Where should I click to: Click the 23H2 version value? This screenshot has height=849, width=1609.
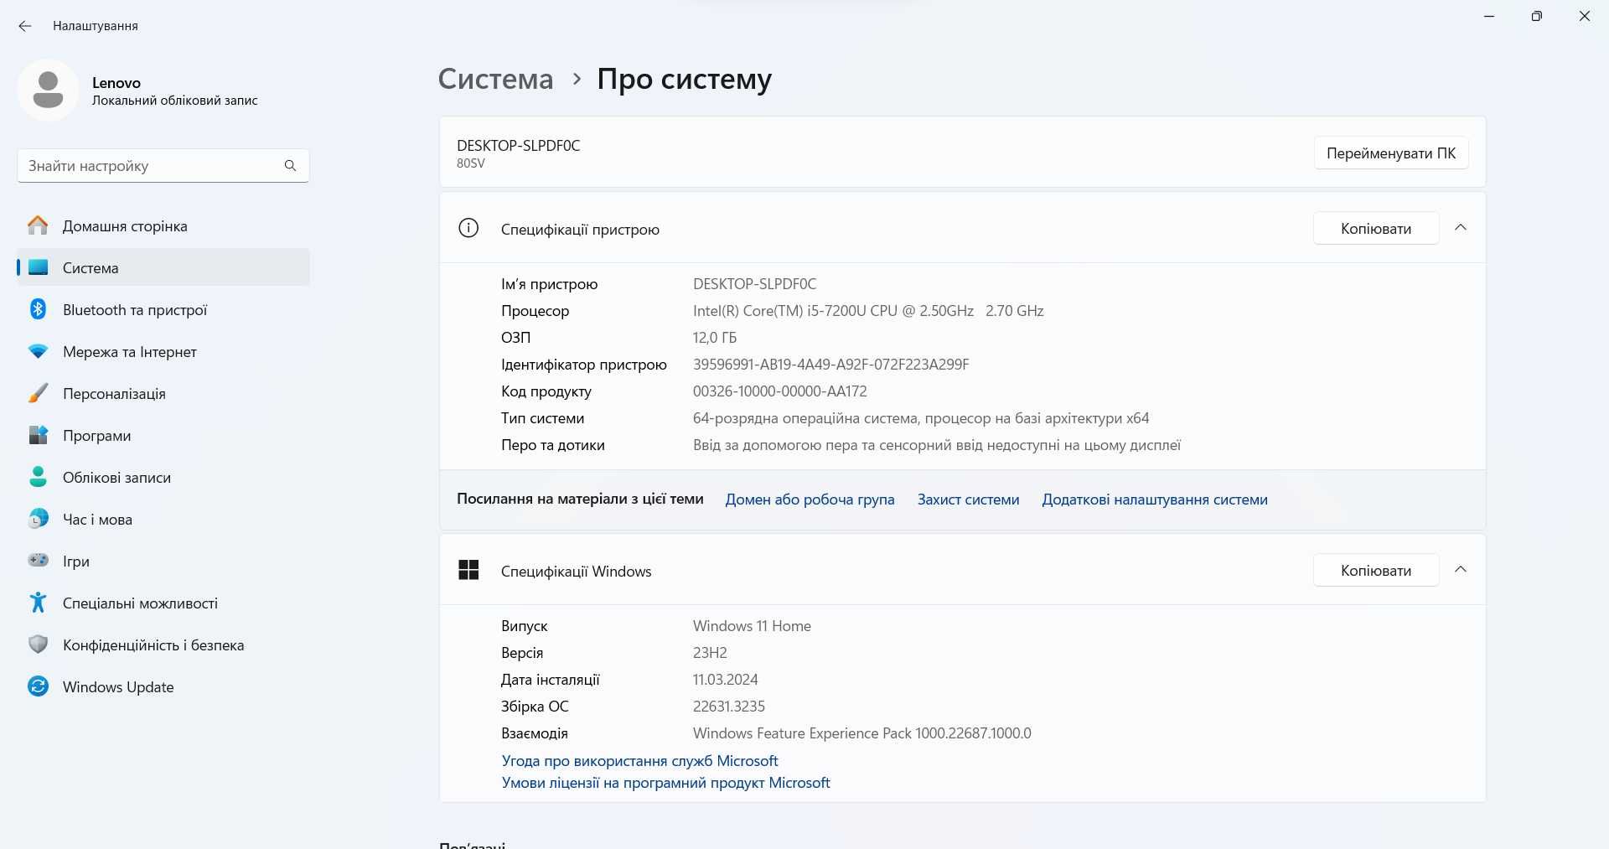tap(710, 652)
